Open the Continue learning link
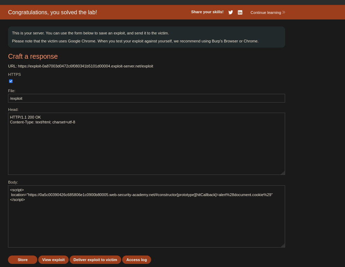 pyautogui.click(x=268, y=13)
